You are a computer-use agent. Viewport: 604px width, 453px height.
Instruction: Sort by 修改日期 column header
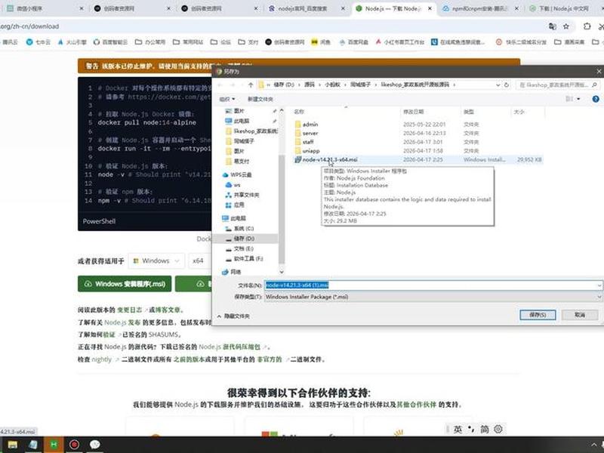tap(413, 112)
